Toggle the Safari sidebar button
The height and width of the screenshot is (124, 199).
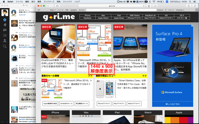click(57, 6)
